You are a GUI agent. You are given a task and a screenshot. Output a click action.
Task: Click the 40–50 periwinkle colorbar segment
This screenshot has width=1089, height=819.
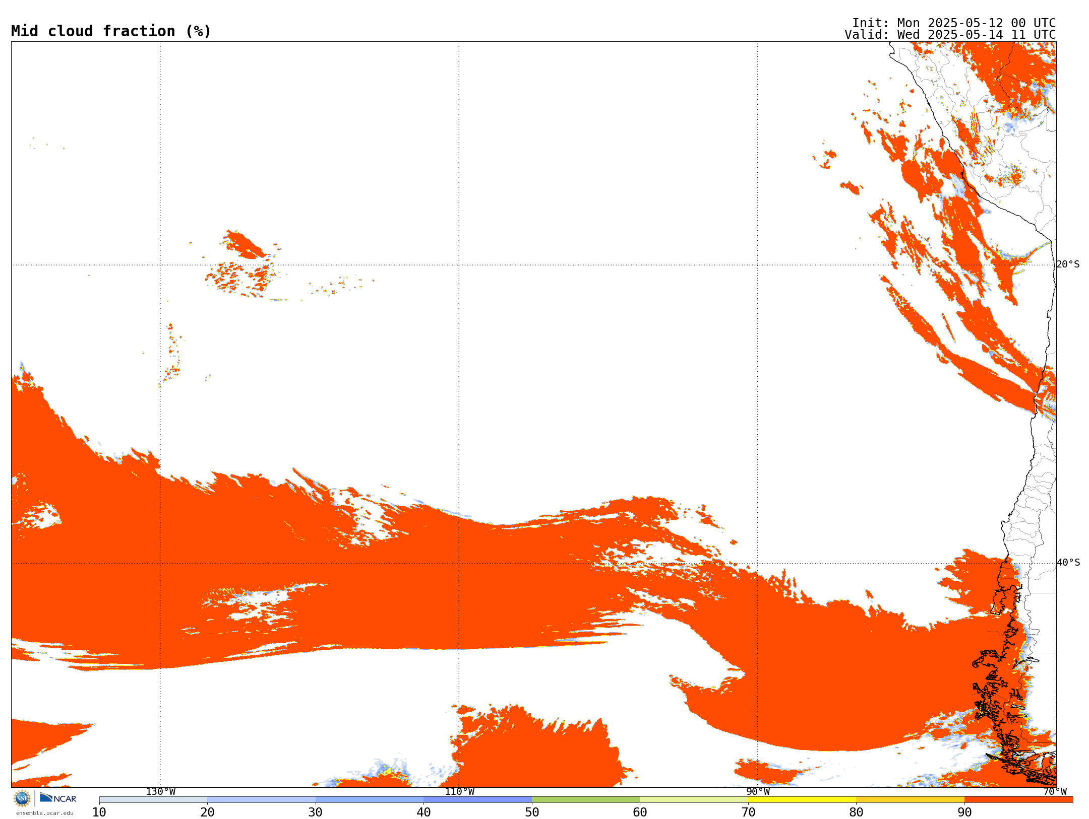click(x=477, y=799)
